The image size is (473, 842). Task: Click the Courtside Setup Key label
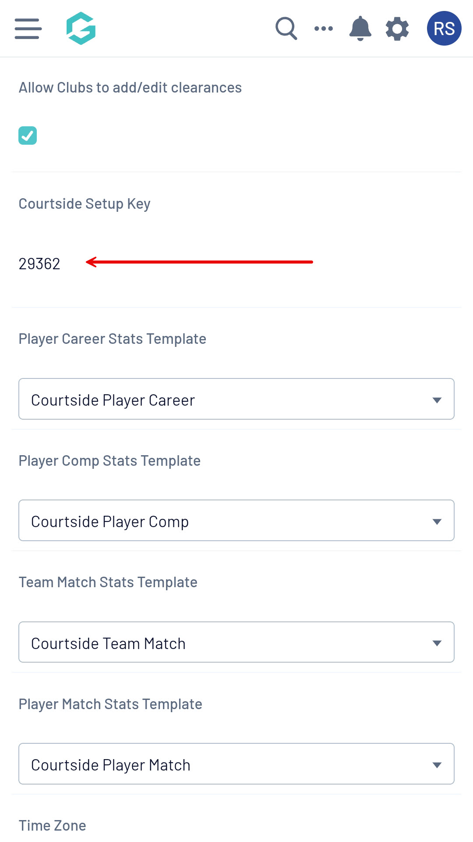click(85, 204)
